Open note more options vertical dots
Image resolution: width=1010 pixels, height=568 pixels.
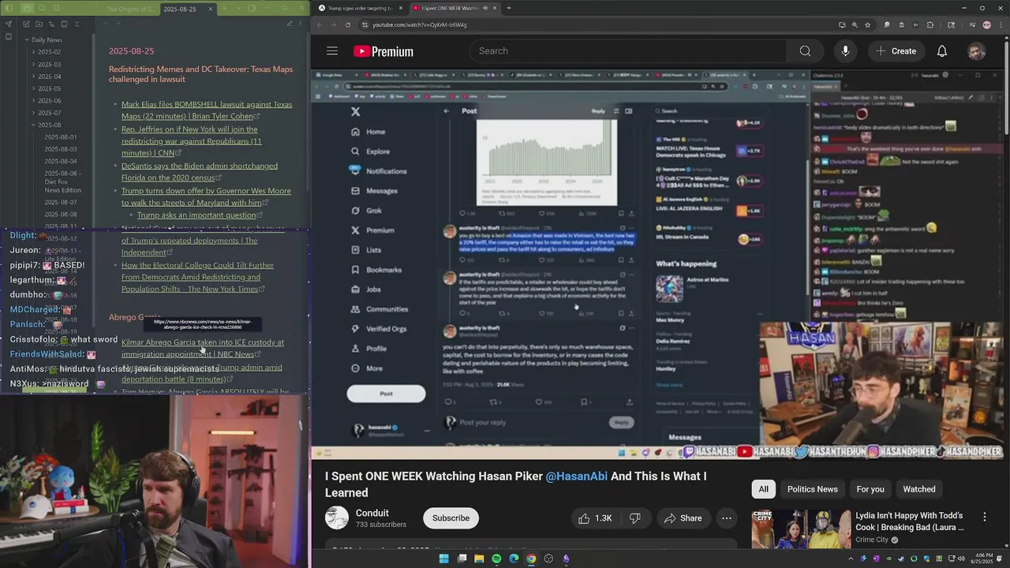pos(301,24)
